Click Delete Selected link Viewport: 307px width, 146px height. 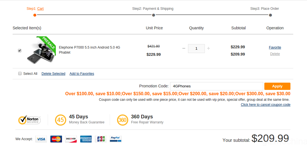click(53, 74)
